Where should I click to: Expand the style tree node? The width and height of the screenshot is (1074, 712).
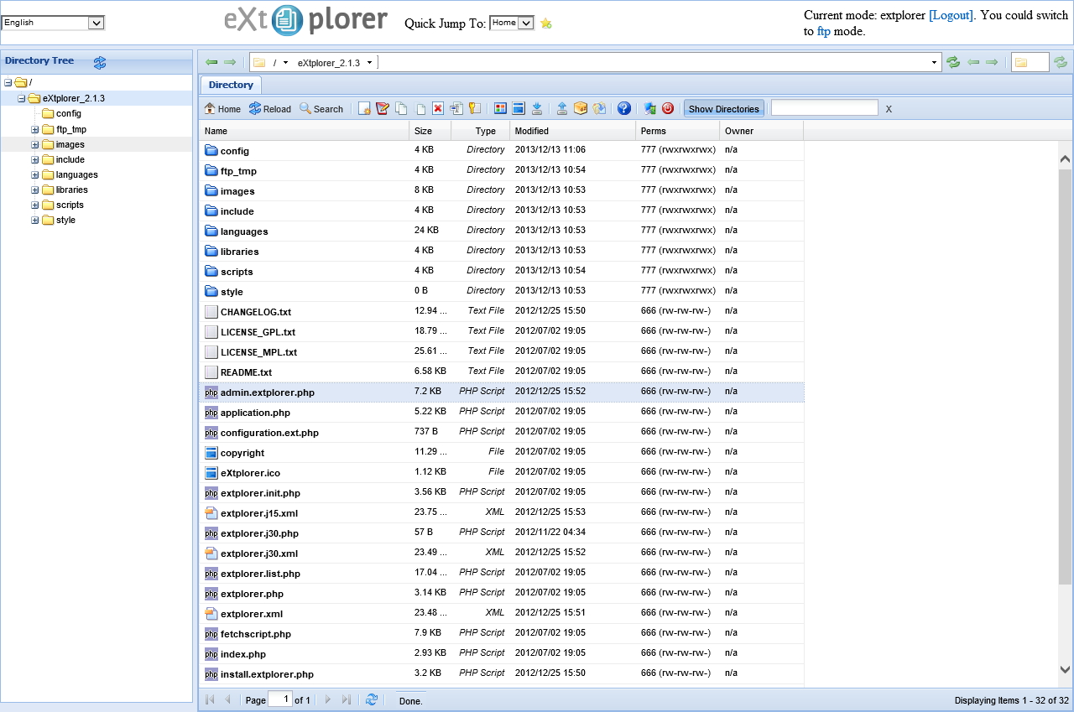point(35,221)
